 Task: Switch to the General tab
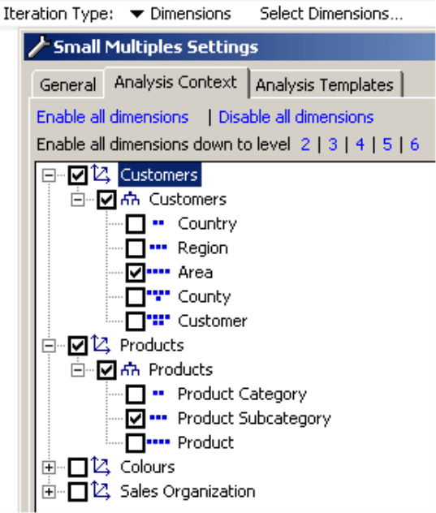[x=67, y=84]
